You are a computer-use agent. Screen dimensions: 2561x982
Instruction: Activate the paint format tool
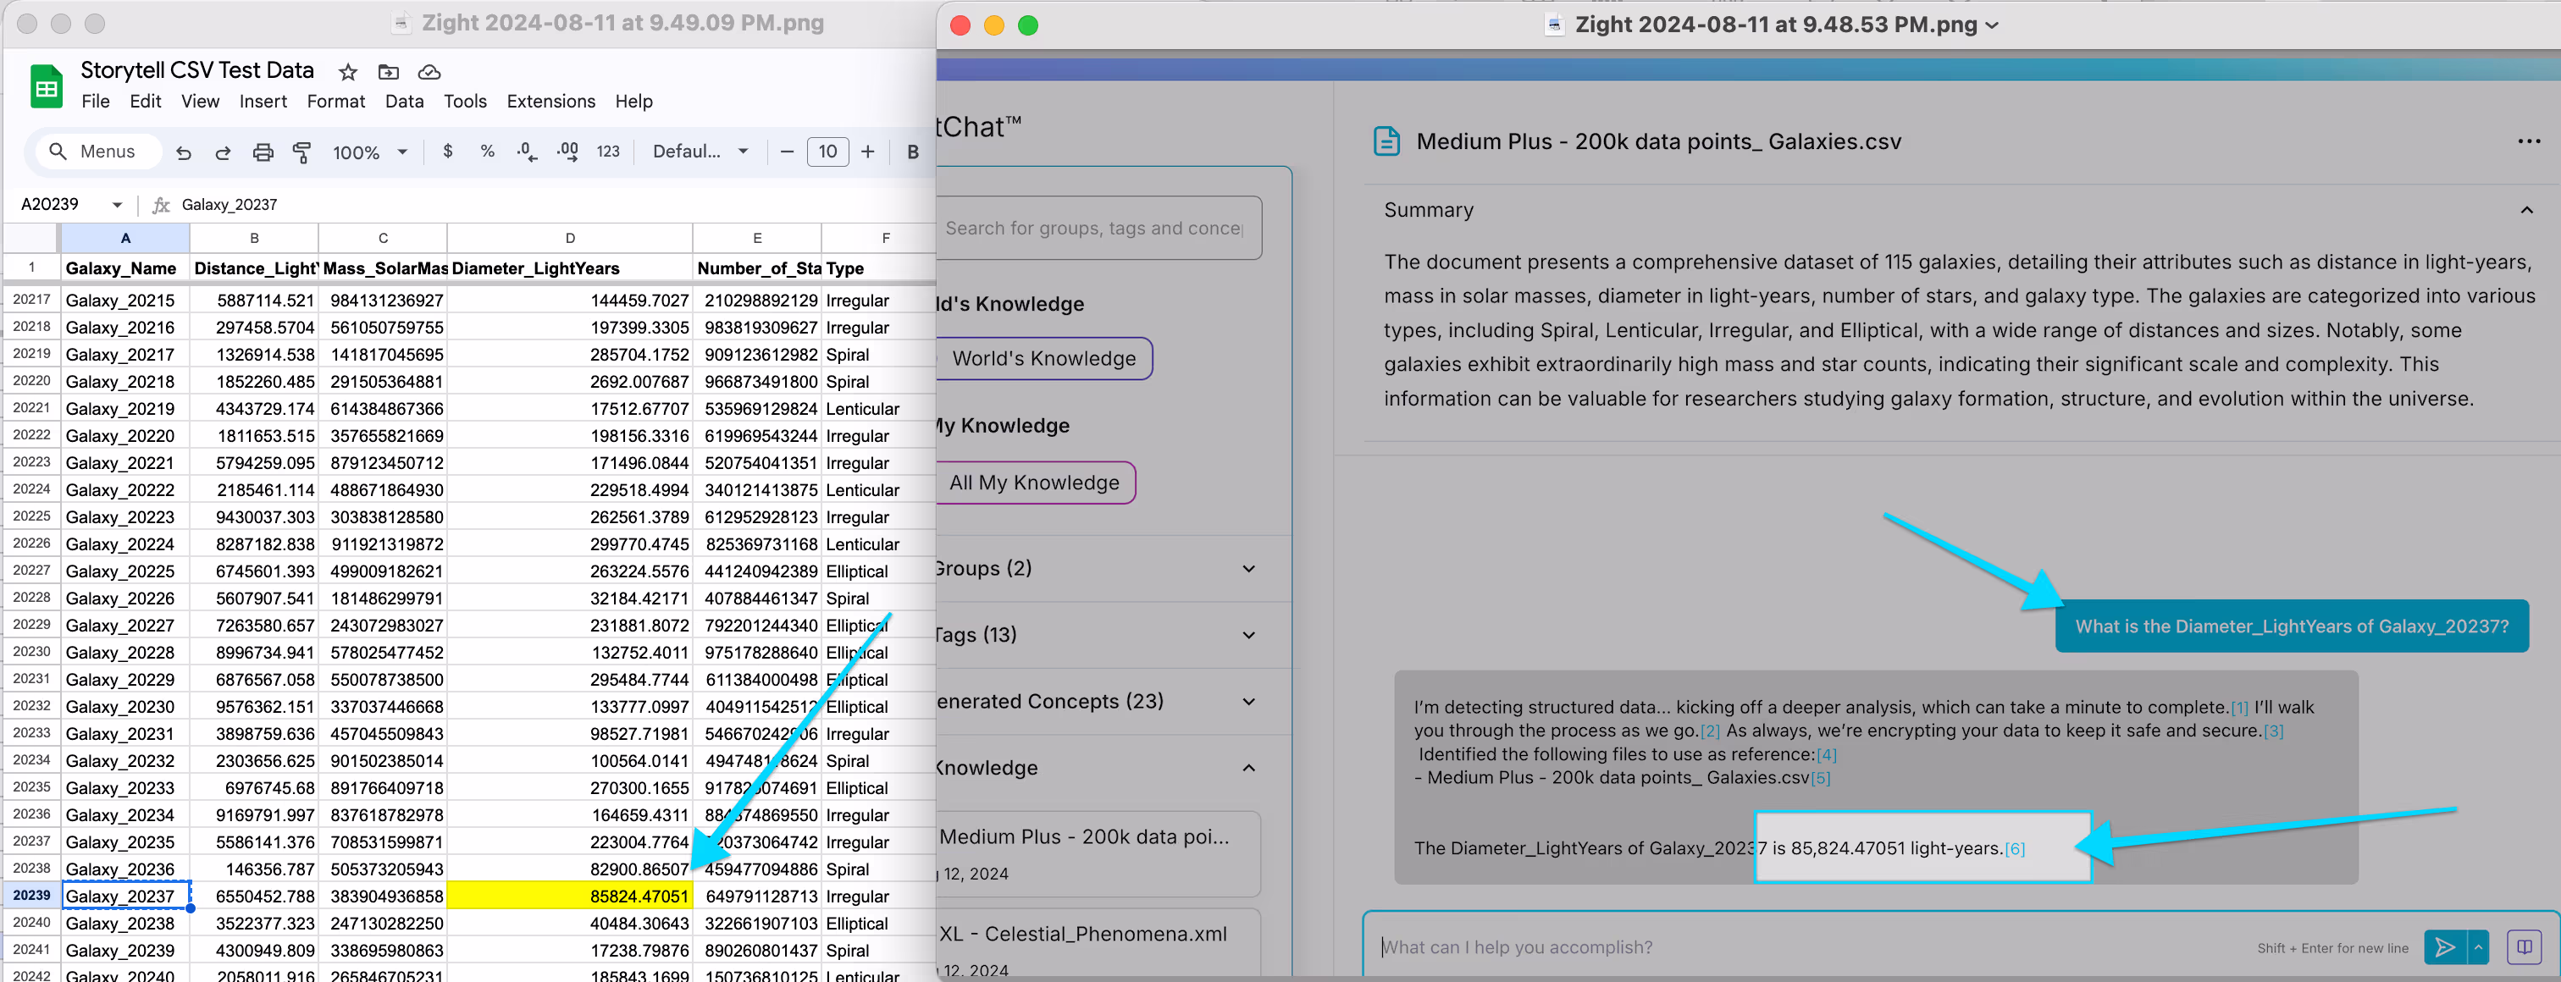[x=302, y=152]
